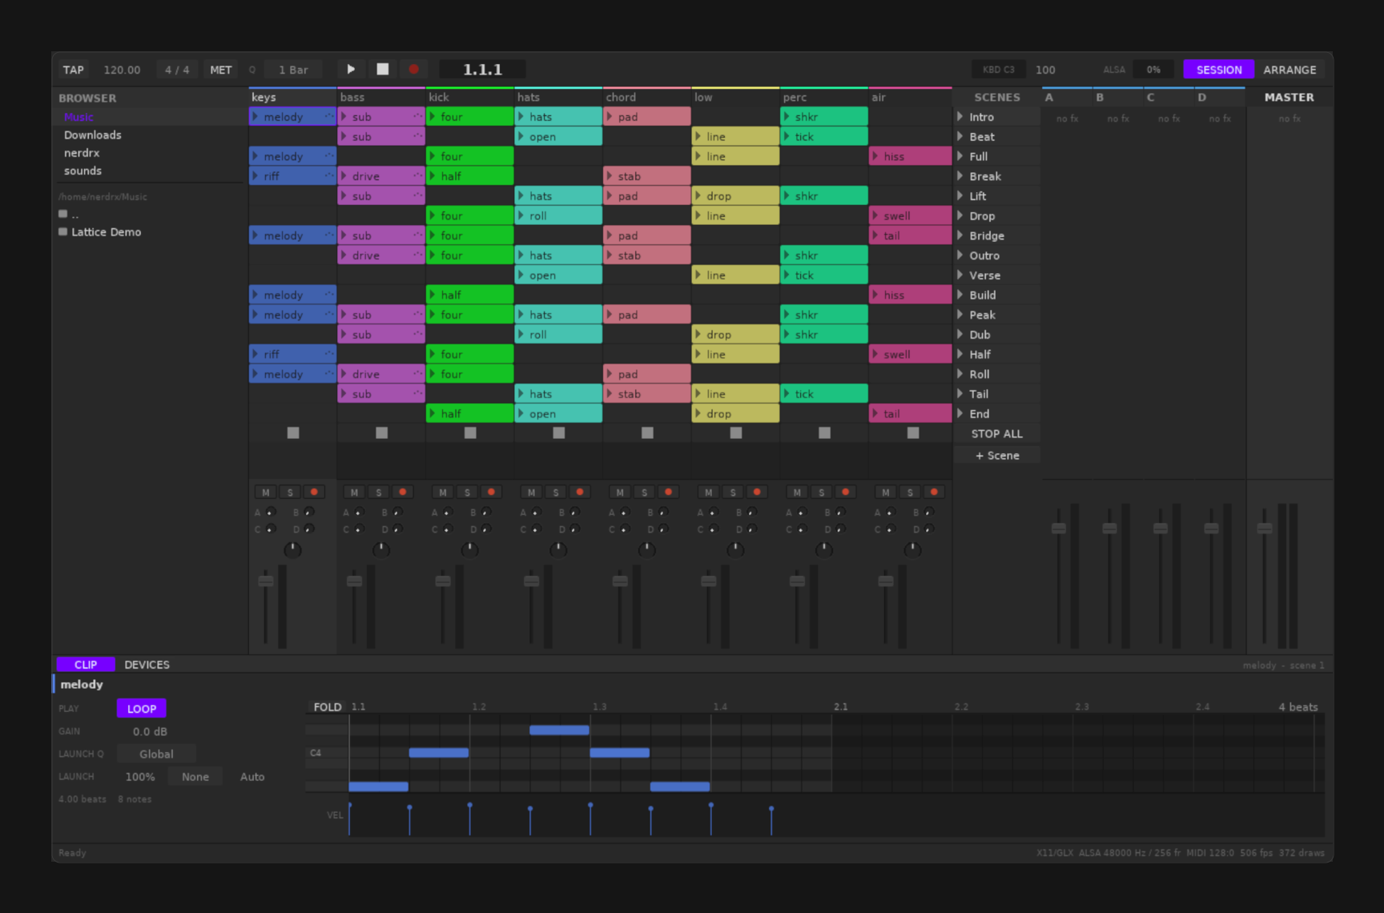
Task: Click the TAP tempo button
Action: (74, 70)
